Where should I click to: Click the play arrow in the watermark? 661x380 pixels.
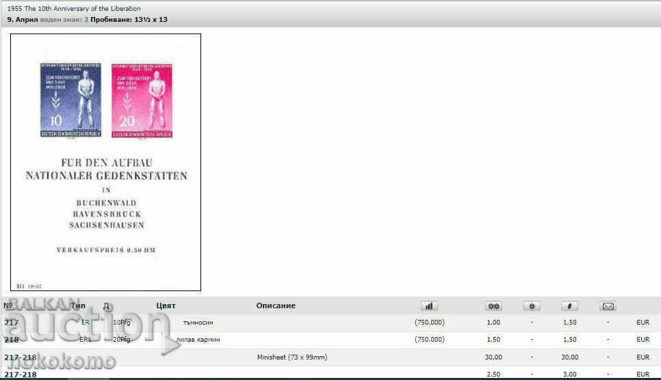click(x=170, y=345)
